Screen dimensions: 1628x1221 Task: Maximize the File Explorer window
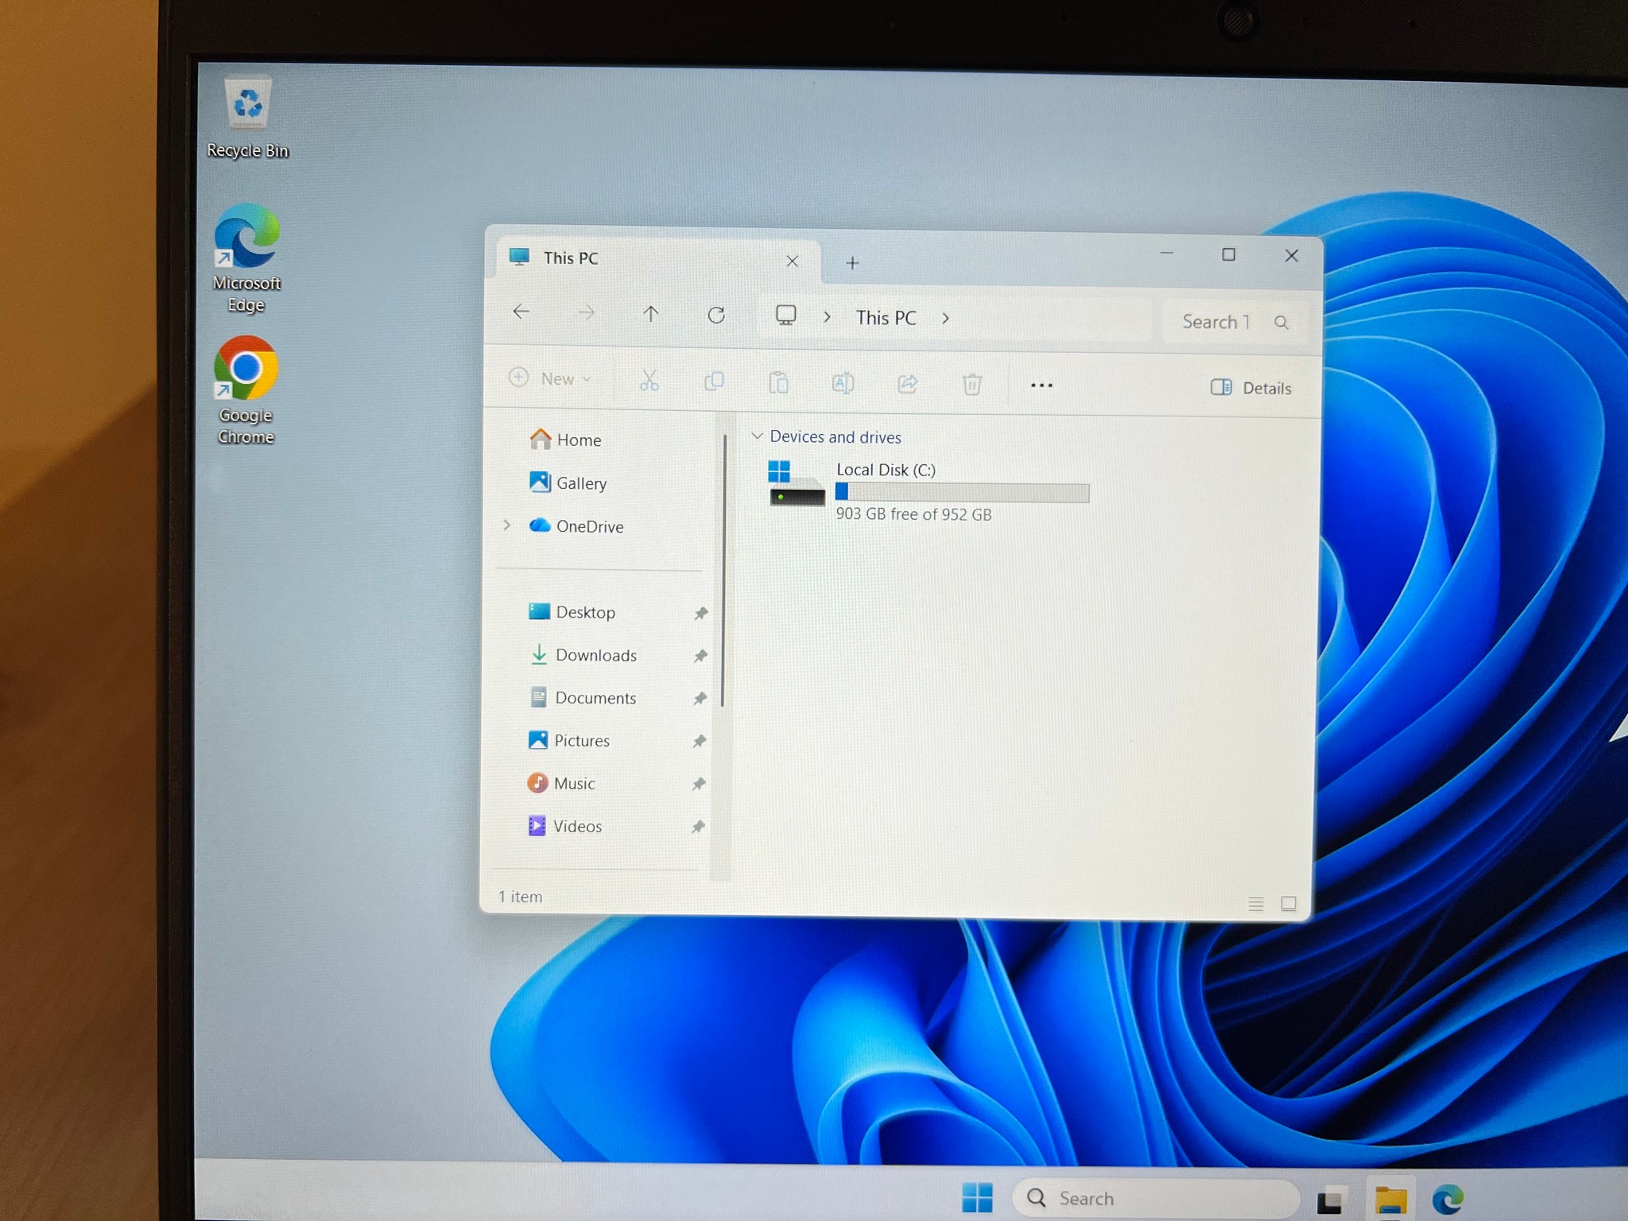pos(1229,254)
